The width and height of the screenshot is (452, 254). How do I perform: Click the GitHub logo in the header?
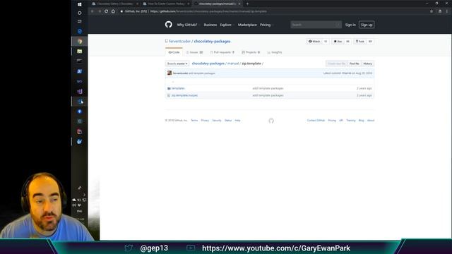[x=169, y=25]
